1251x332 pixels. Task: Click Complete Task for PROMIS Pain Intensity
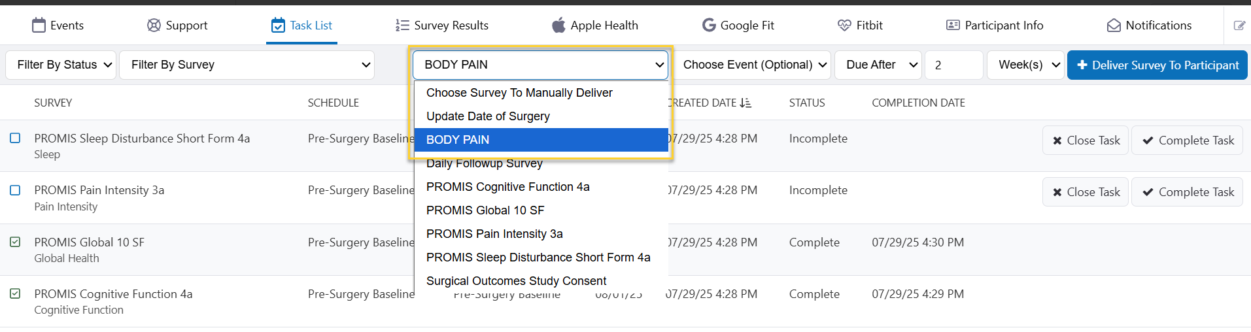click(x=1187, y=192)
